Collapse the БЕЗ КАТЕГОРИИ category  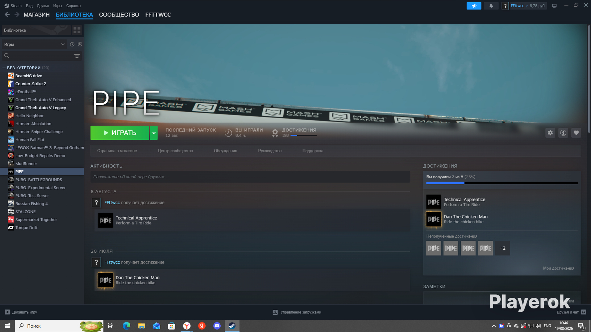4,68
